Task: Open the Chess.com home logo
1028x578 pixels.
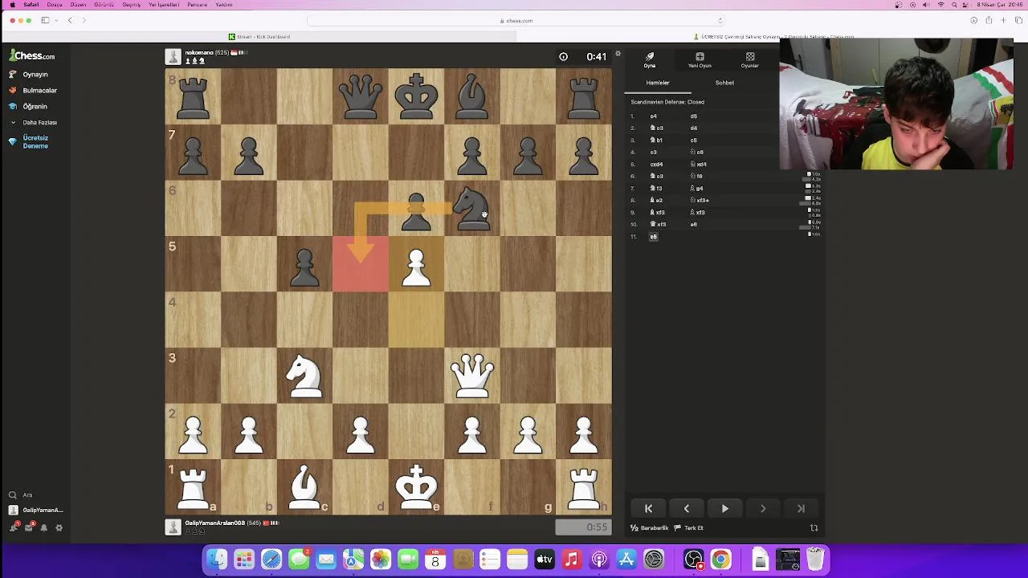Action: pyautogui.click(x=32, y=56)
